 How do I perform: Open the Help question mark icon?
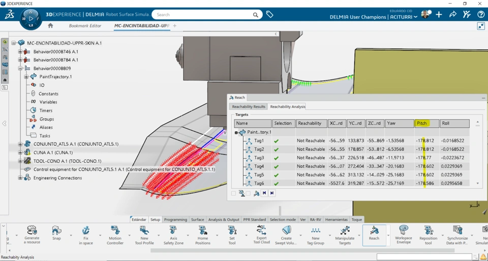pyautogui.click(x=481, y=14)
